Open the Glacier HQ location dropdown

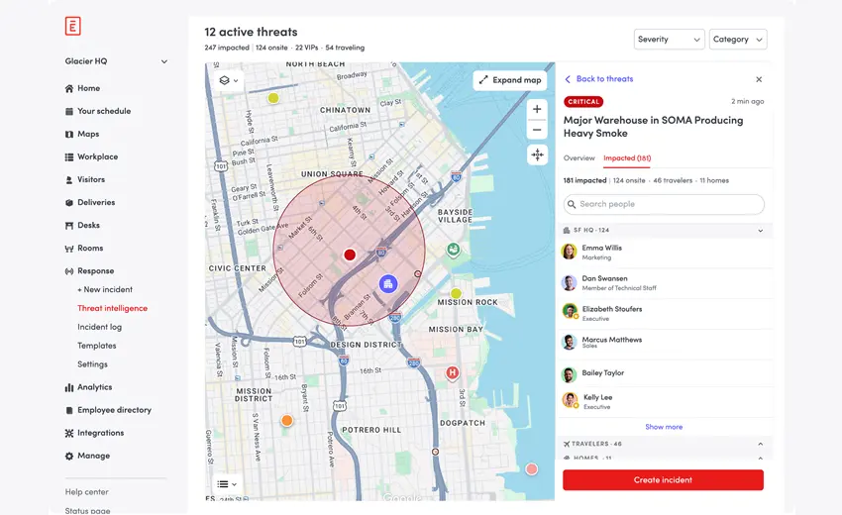click(116, 61)
